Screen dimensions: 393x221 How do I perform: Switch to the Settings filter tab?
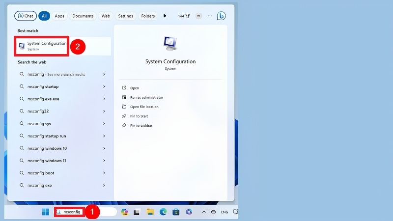(126, 16)
